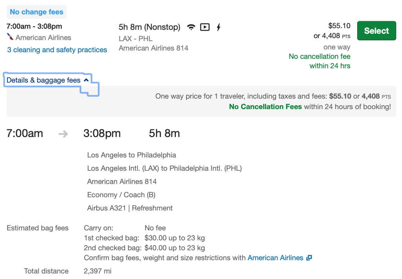The image size is (402, 279).
Task: Click the power outlet lightning icon
Action: [219, 27]
